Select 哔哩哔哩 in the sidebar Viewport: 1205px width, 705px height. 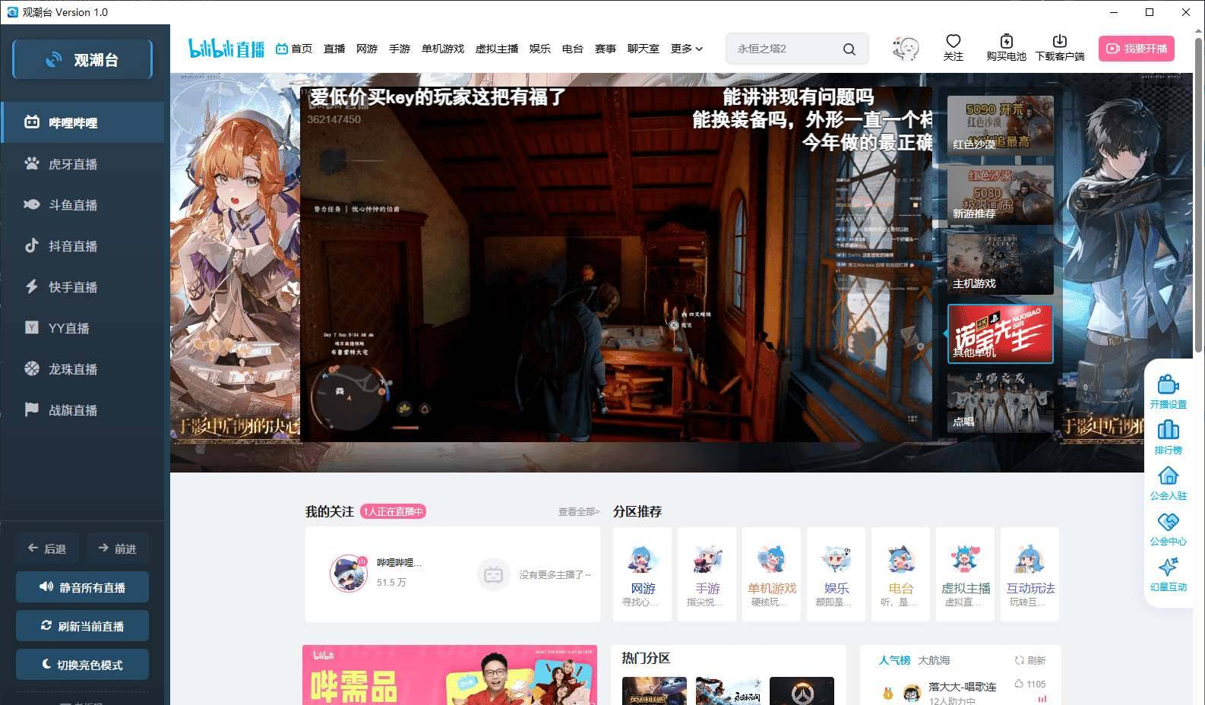click(83, 122)
